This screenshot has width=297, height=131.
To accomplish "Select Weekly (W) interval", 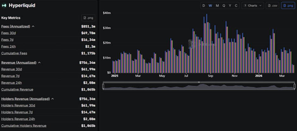I will (210, 6).
